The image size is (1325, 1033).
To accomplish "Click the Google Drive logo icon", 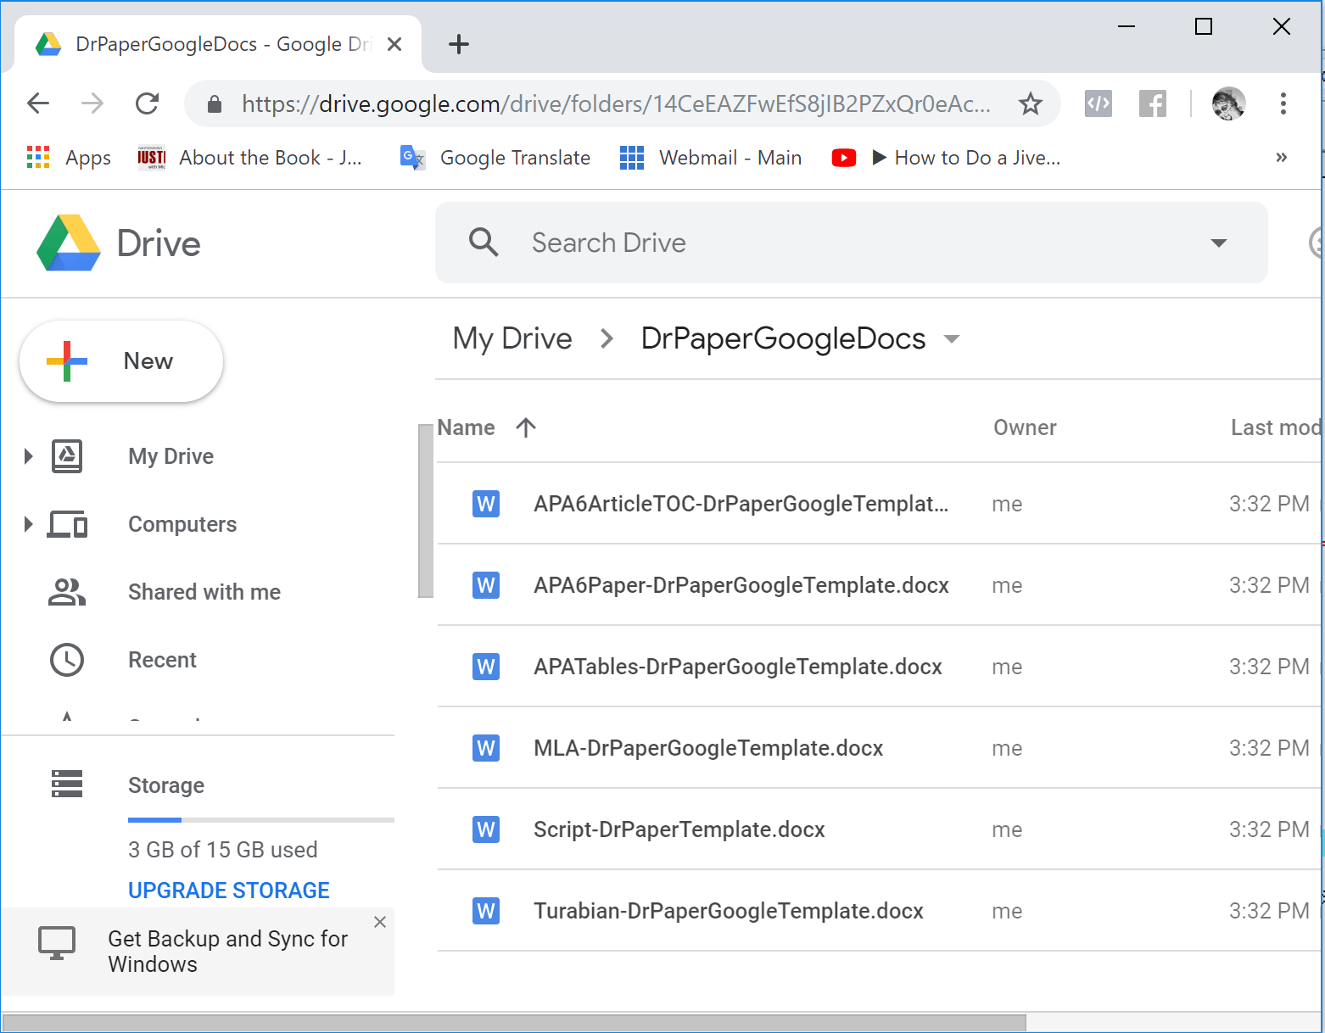I will point(69,243).
